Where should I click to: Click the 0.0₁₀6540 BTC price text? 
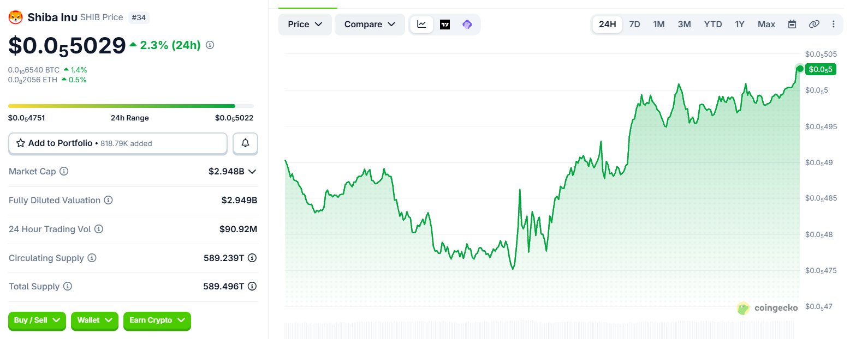pos(34,70)
